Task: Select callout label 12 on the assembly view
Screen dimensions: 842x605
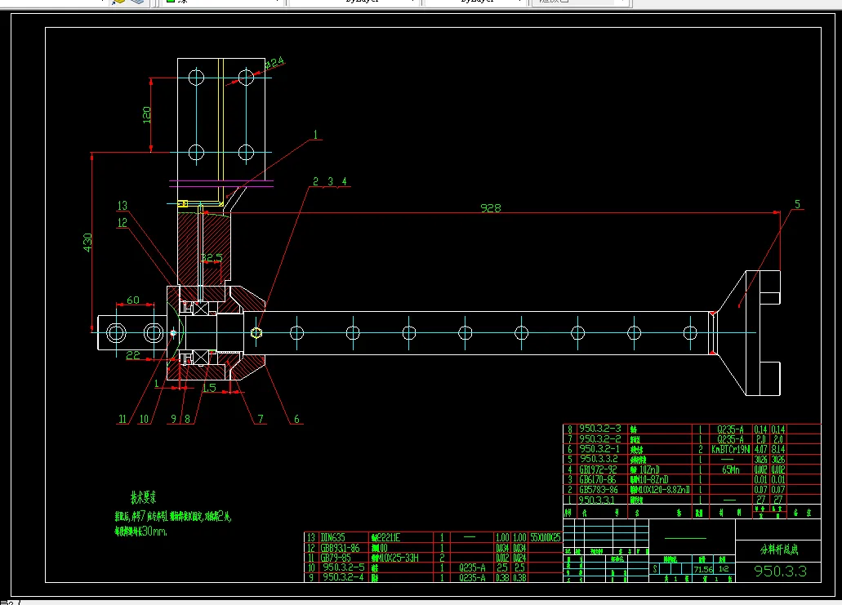Action: (x=123, y=222)
